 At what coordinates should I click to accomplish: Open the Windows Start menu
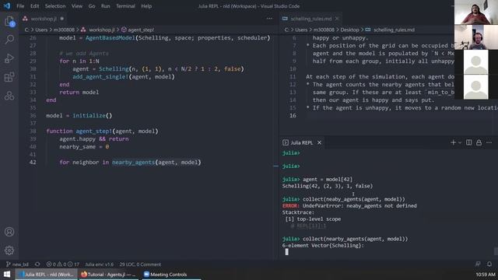pyautogui.click(x=7, y=275)
